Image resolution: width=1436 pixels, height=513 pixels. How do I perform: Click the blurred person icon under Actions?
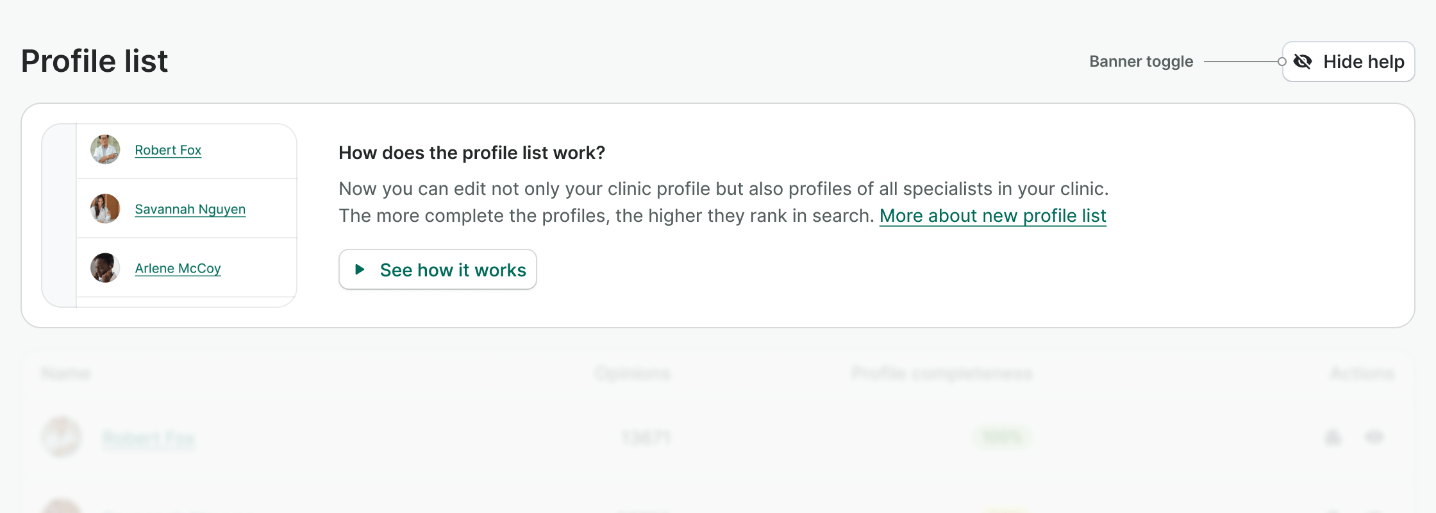click(x=1333, y=438)
